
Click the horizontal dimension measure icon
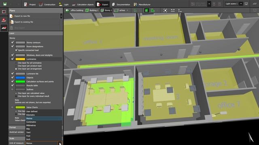coord(173,10)
